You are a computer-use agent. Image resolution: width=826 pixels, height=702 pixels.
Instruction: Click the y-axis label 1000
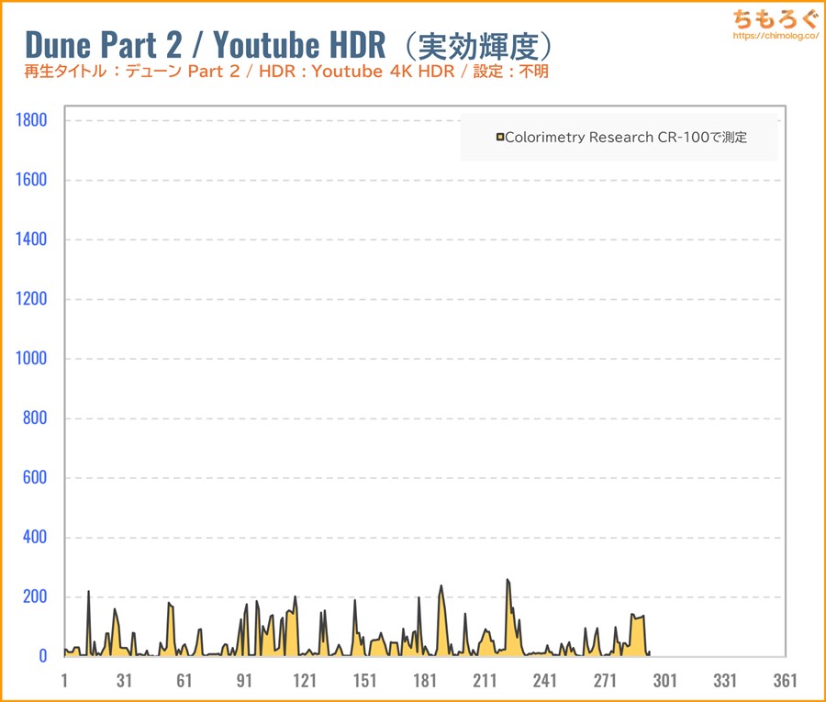pos(31,358)
